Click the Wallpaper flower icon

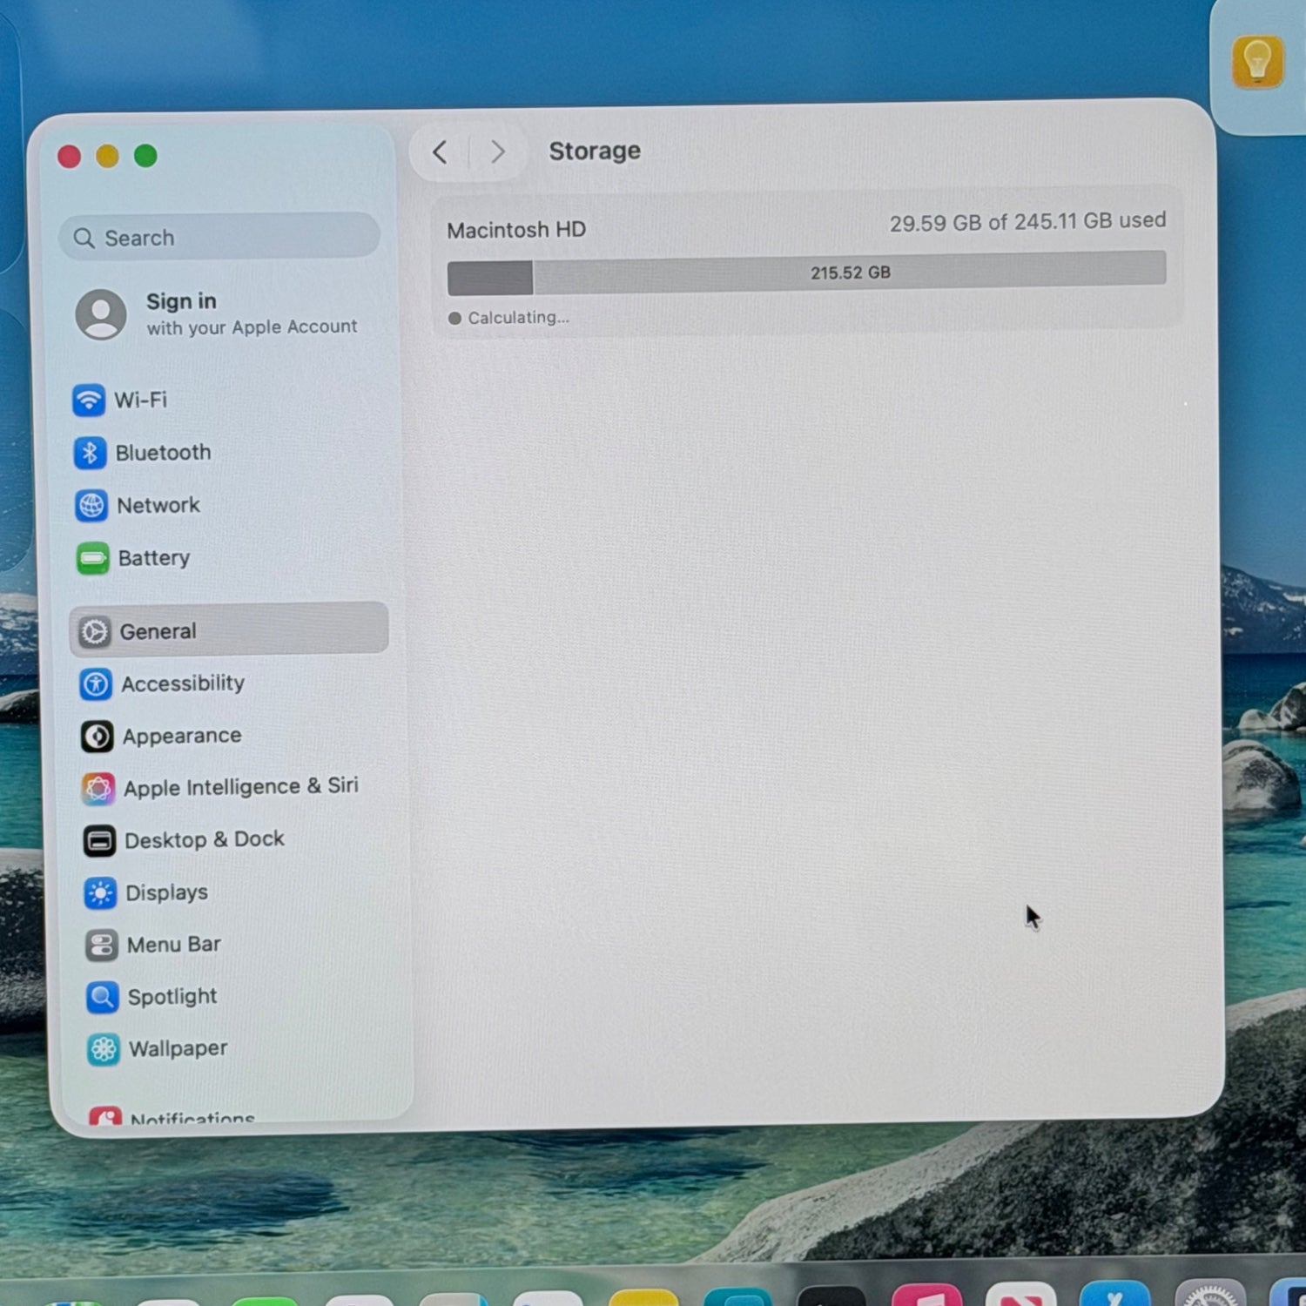point(104,1050)
